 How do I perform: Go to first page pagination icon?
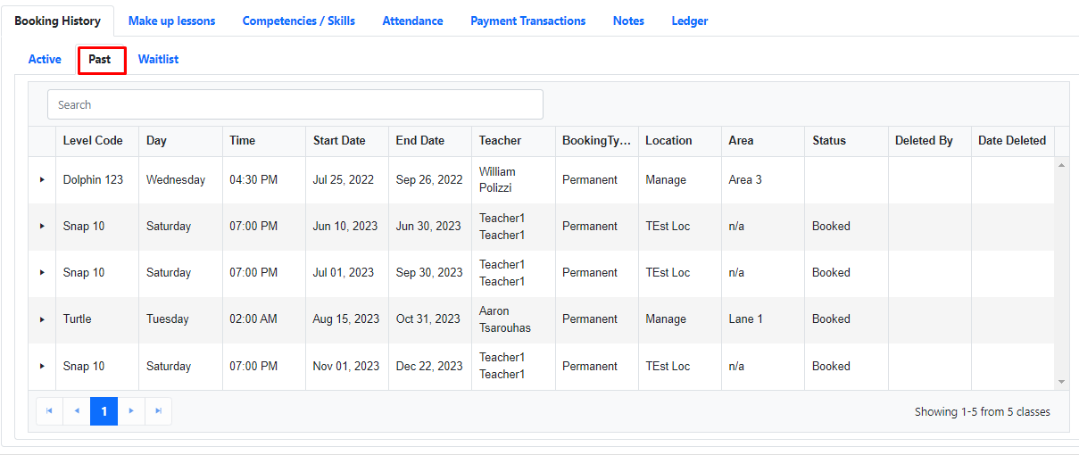(49, 411)
